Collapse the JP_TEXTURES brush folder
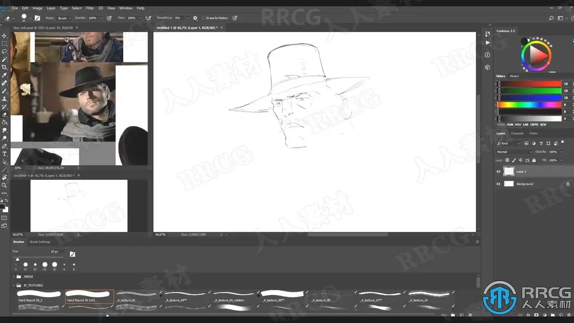 (x=14, y=285)
